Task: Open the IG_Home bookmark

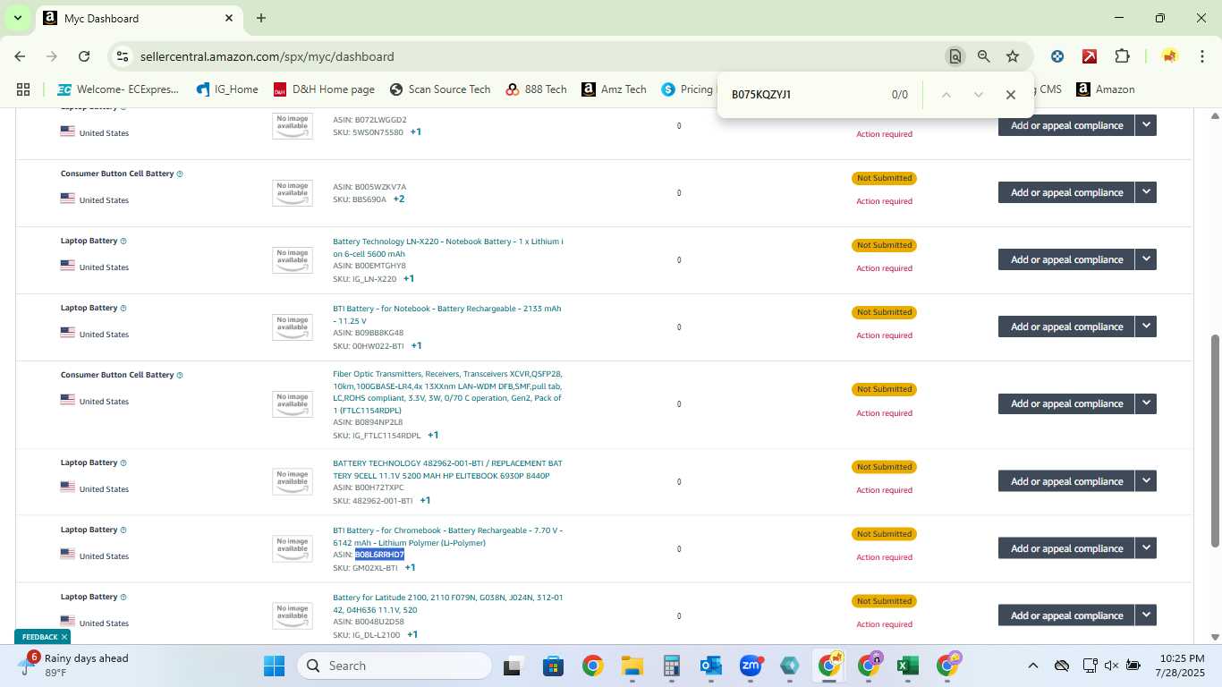Action: pos(227,89)
